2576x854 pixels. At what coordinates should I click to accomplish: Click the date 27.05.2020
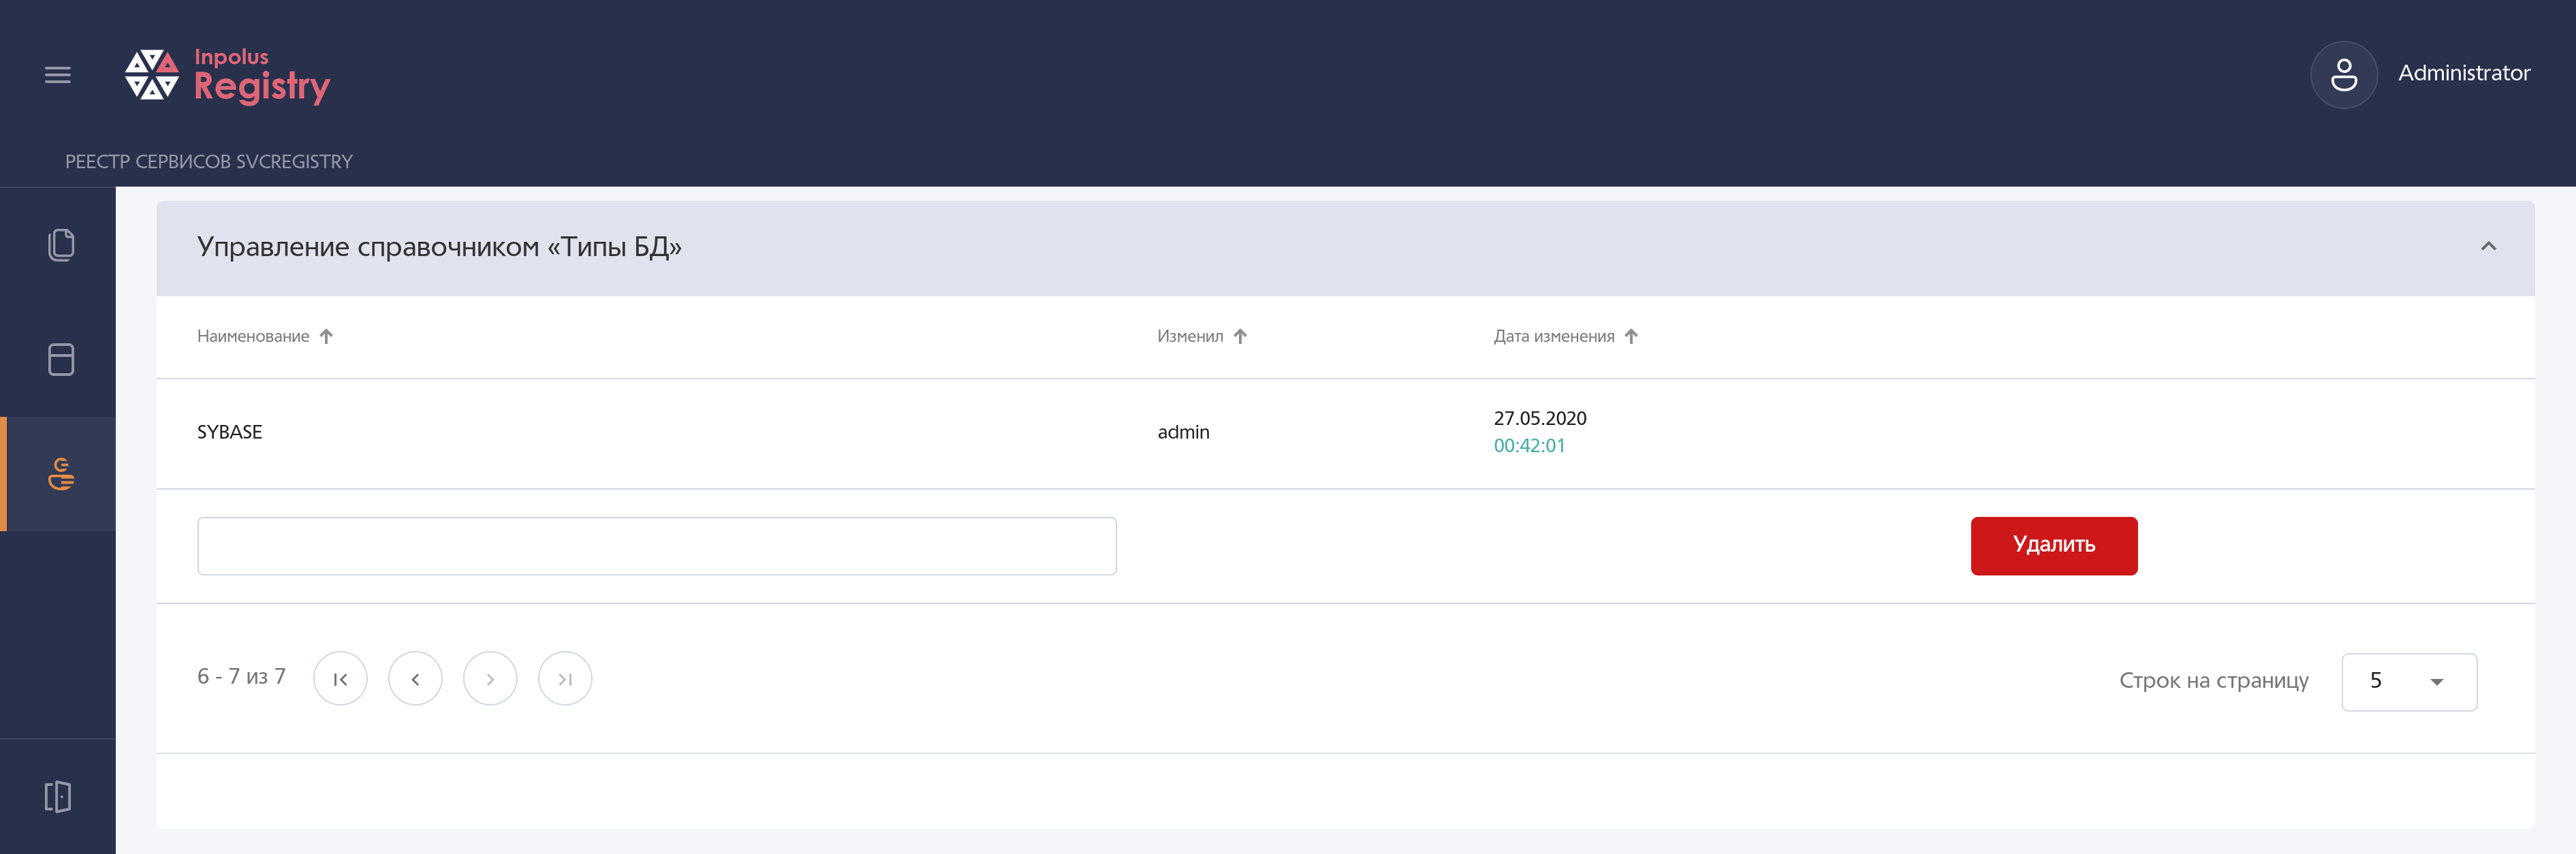pos(1540,418)
